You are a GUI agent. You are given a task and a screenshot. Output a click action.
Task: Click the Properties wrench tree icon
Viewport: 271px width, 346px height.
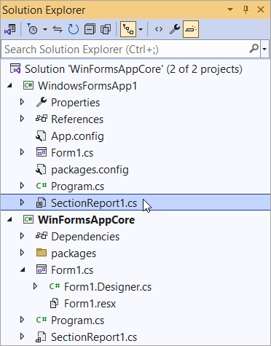click(42, 102)
